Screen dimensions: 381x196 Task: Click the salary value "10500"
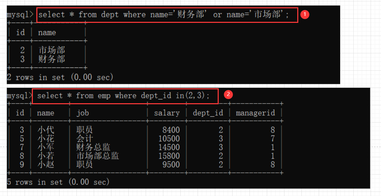click(169, 139)
